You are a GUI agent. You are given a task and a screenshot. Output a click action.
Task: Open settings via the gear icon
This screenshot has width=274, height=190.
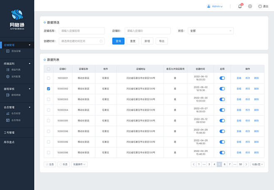250,6
